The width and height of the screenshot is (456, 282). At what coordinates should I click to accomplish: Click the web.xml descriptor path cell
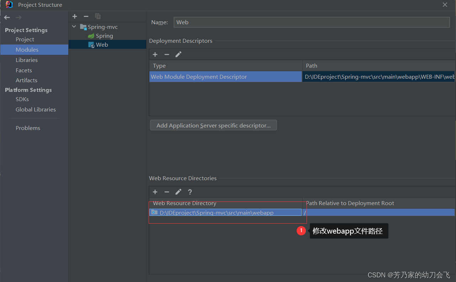pyautogui.click(x=378, y=77)
